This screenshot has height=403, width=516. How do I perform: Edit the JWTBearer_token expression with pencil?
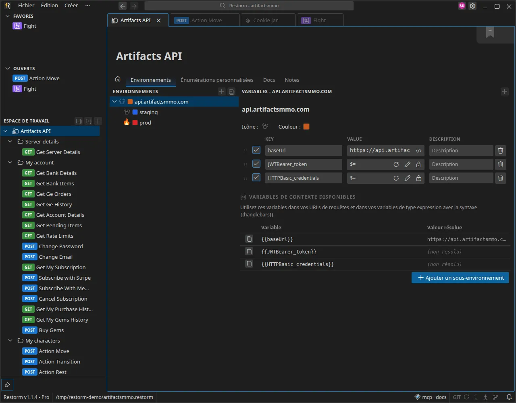tap(408, 164)
